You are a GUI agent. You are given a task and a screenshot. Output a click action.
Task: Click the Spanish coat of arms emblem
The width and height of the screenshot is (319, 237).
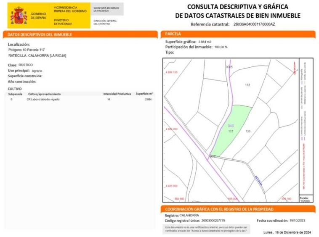tap(19, 16)
